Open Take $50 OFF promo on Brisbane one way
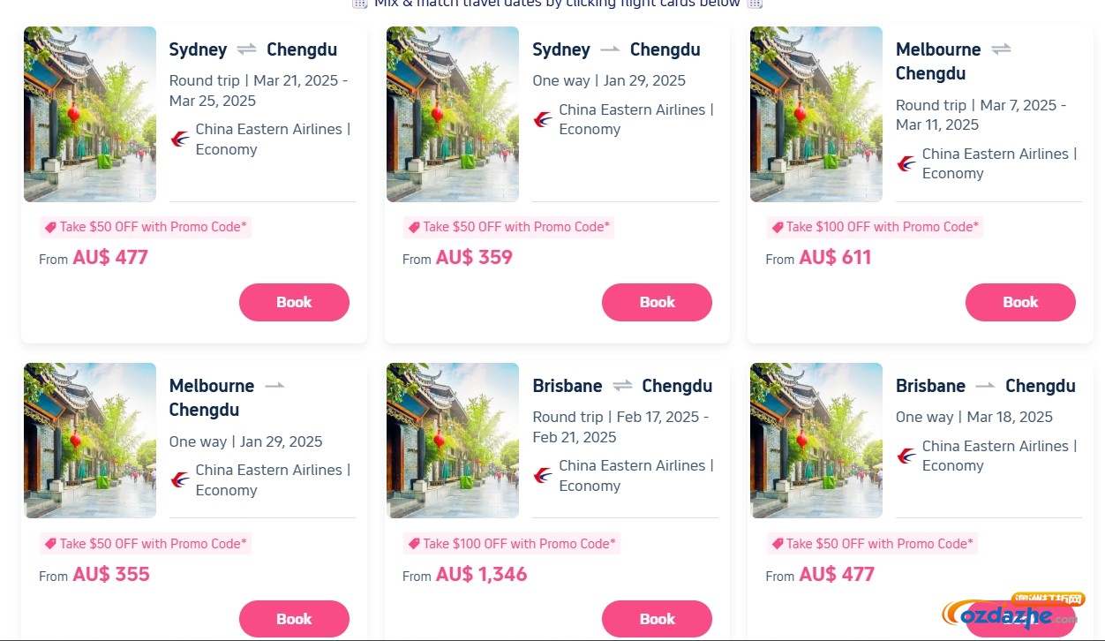Screen dimensions: 1105x641 pos(872,544)
